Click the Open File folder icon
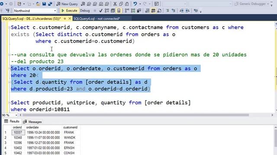The height and width of the screenshot is (155, 277). [38, 4]
